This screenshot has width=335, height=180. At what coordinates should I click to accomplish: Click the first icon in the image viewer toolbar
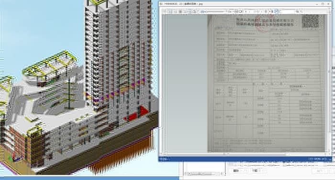click(x=168, y=11)
